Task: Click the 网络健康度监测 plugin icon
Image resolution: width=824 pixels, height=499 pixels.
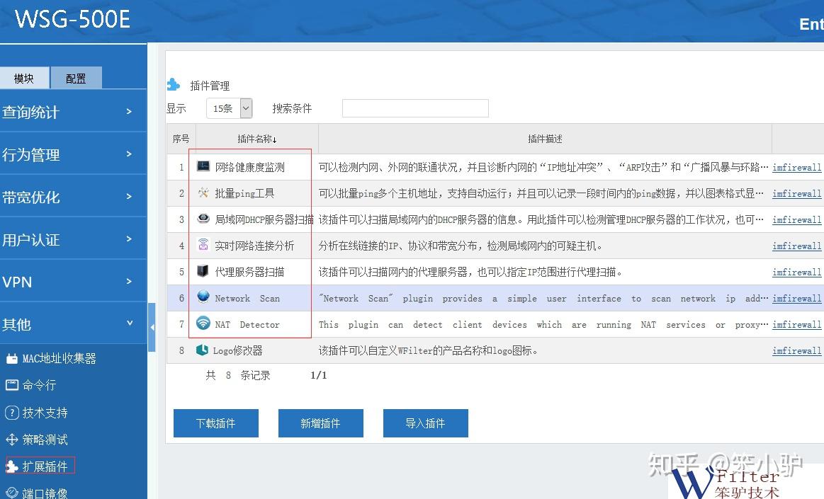Action: (203, 166)
